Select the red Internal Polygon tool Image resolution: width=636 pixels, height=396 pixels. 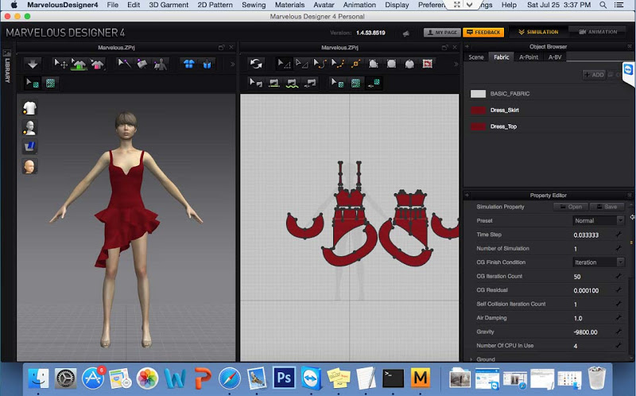click(428, 64)
